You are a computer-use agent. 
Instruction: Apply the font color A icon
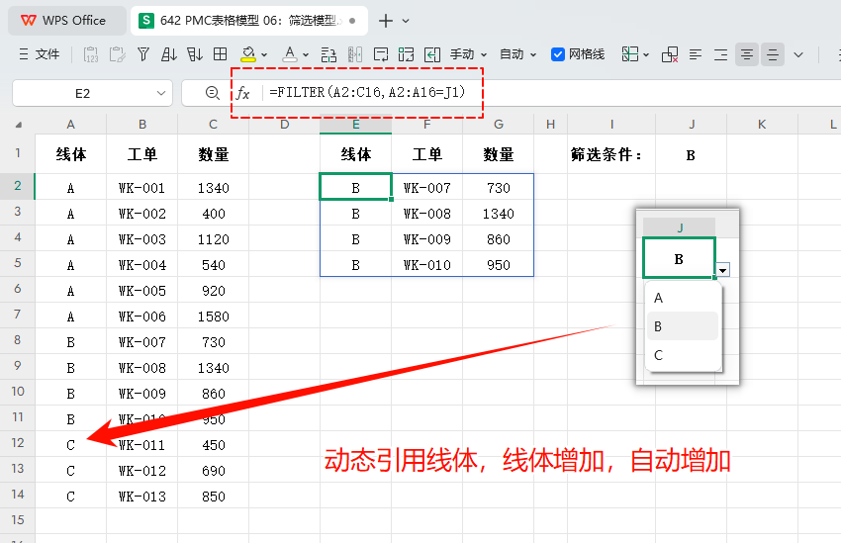pyautogui.click(x=290, y=54)
